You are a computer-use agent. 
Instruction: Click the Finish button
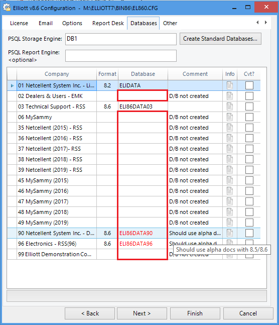[x=195, y=313]
